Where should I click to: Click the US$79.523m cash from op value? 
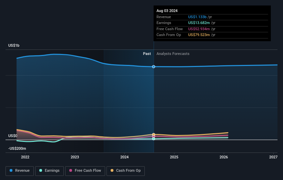click(x=199, y=35)
